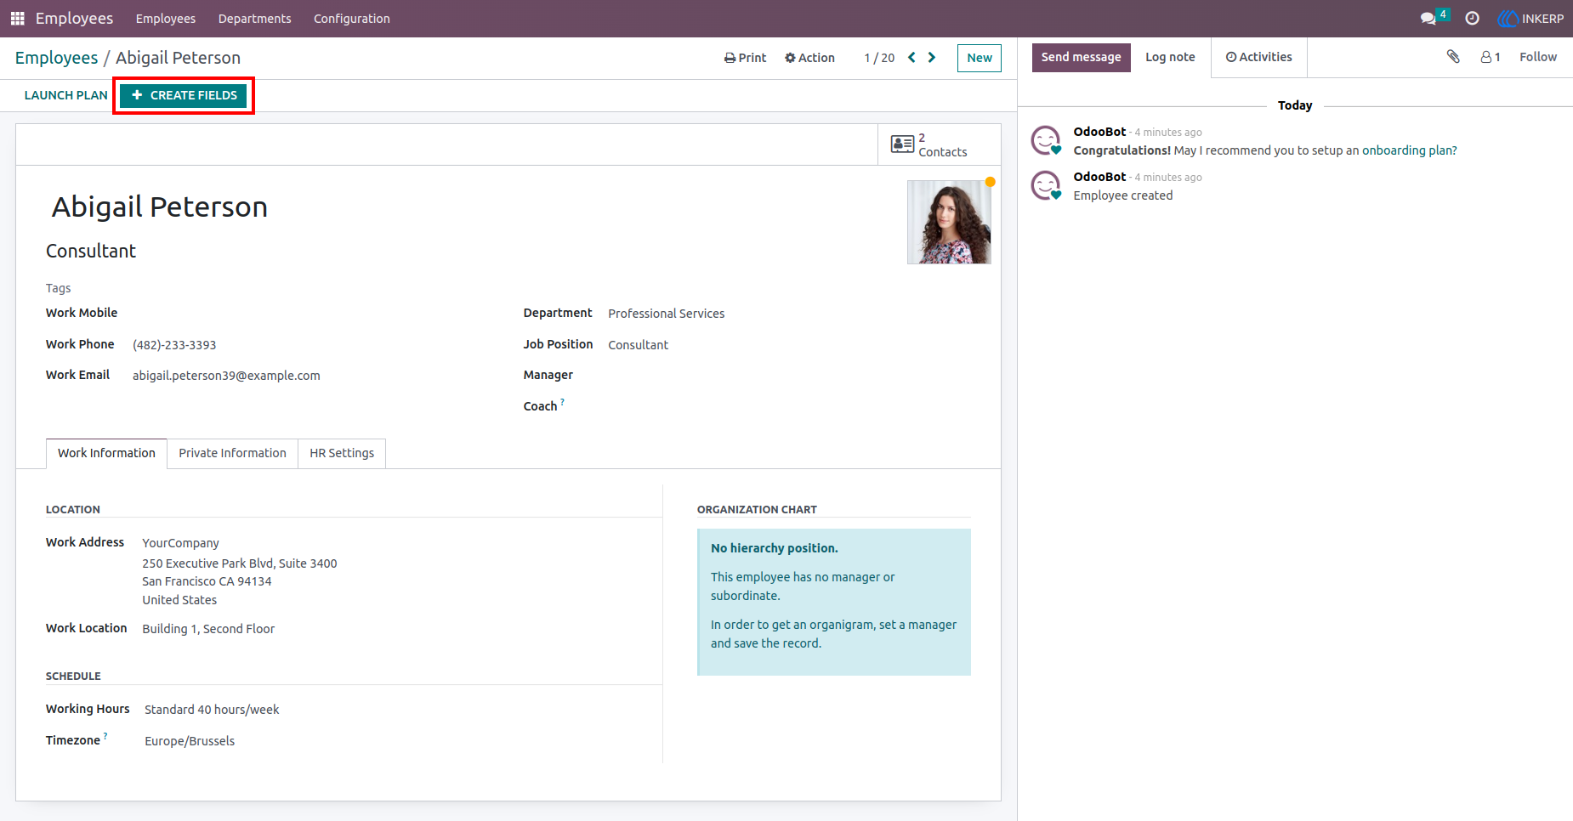Open the Configuration menu

[351, 19]
